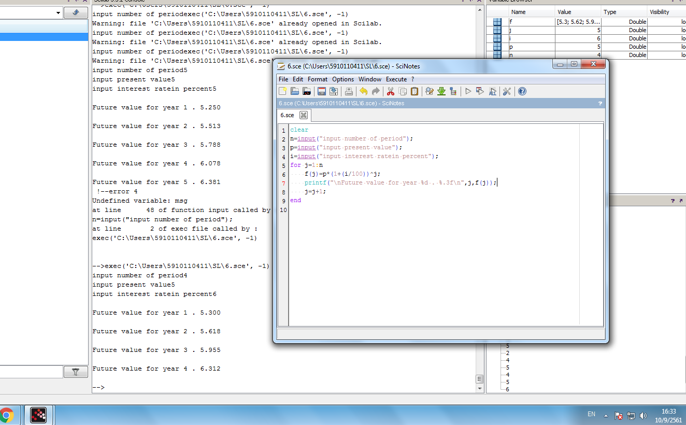Open file in Scilab current directory icon
The width and height of the screenshot is (686, 425).
307,91
